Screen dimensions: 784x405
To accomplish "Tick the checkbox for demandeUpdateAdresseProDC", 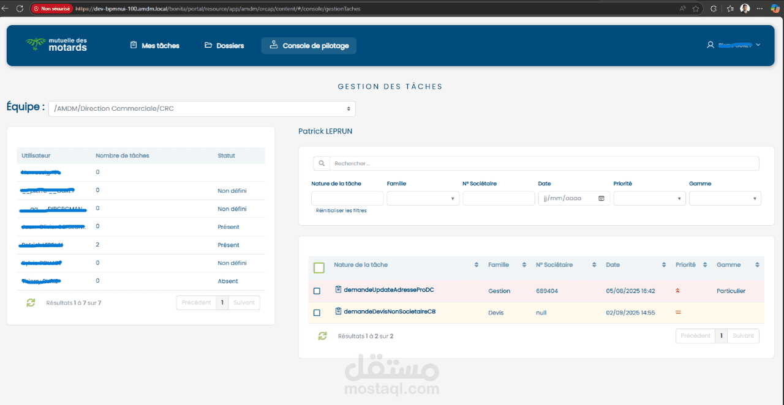I will (317, 291).
